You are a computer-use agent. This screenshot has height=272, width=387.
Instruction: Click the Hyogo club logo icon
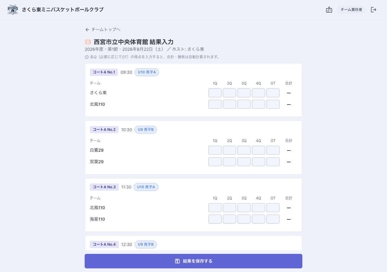pos(13,10)
